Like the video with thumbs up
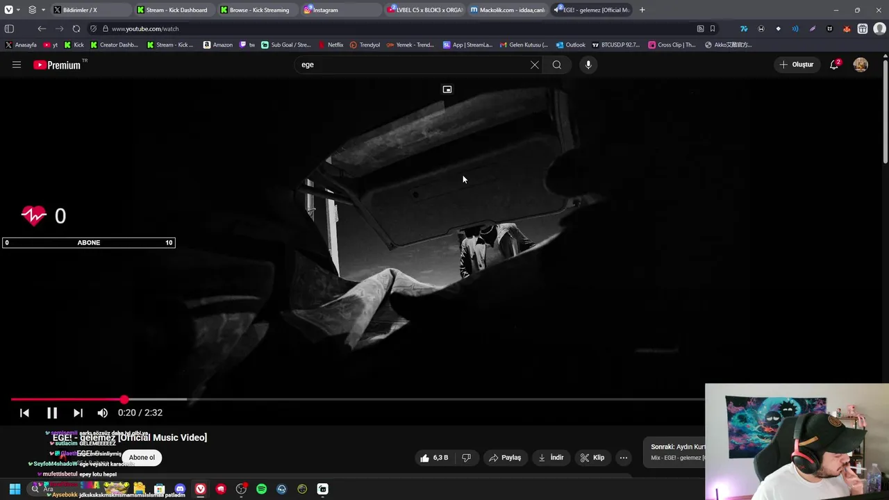Image resolution: width=889 pixels, height=500 pixels. point(434,458)
